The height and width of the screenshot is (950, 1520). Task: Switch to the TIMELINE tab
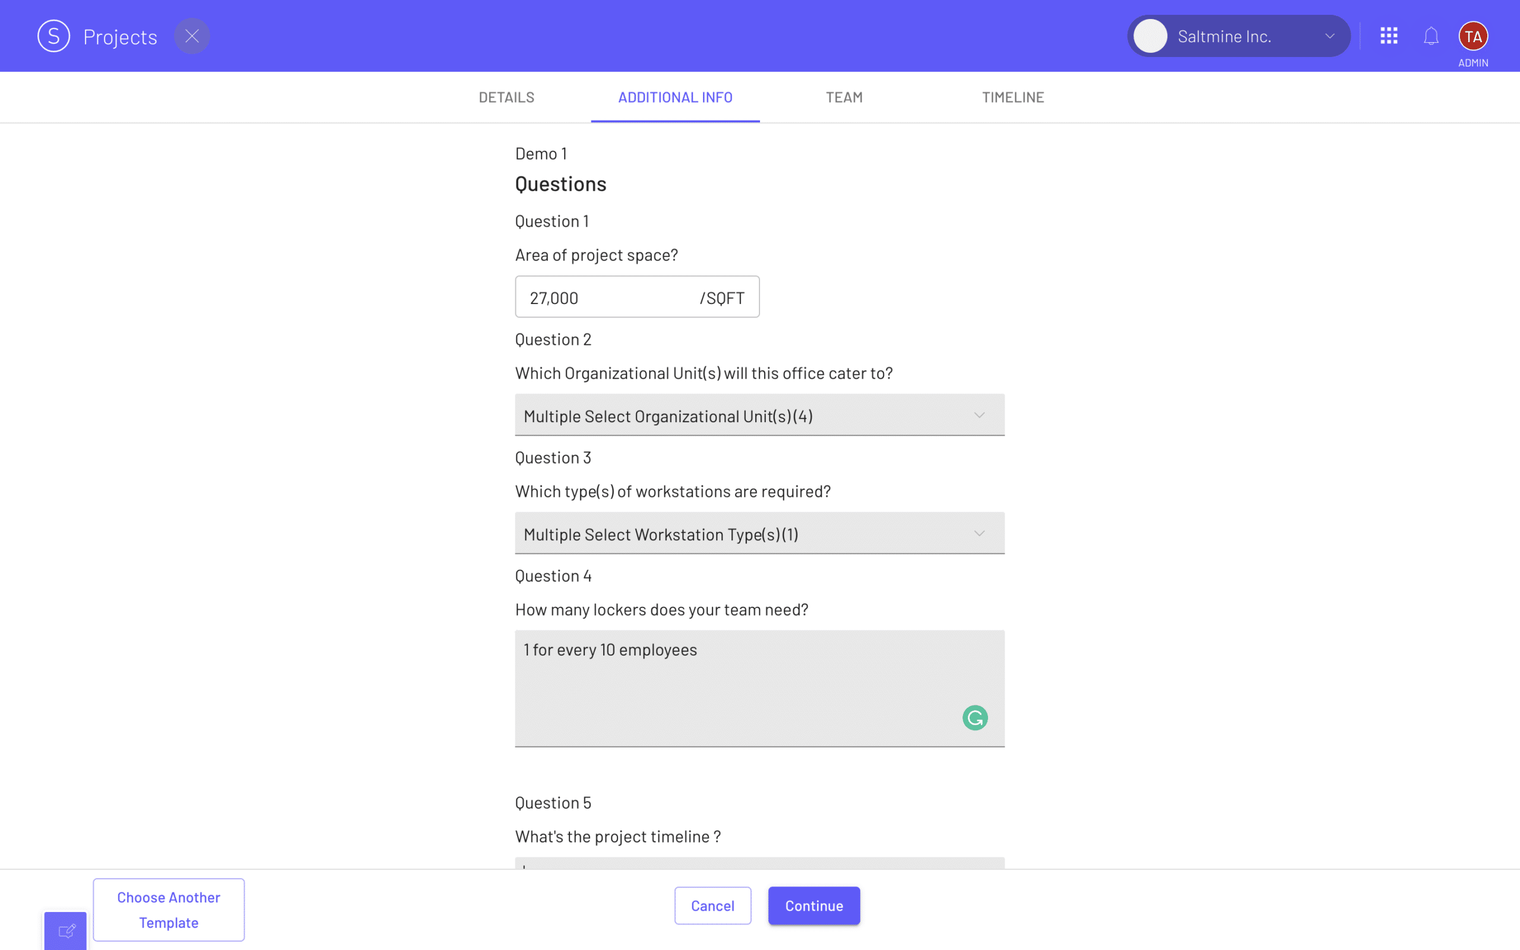pos(1012,97)
